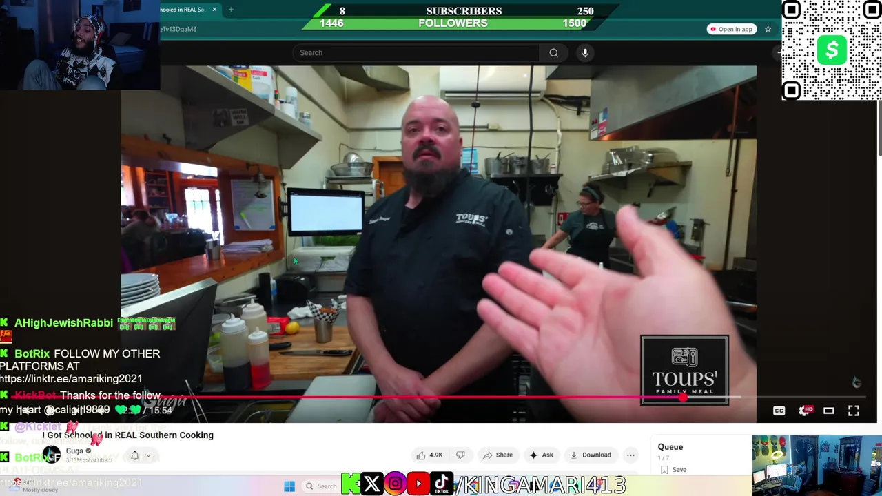Open video settings gear with HD badge

(x=805, y=411)
